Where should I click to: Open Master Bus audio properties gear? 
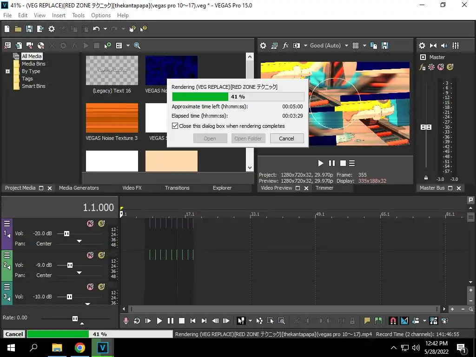422,46
